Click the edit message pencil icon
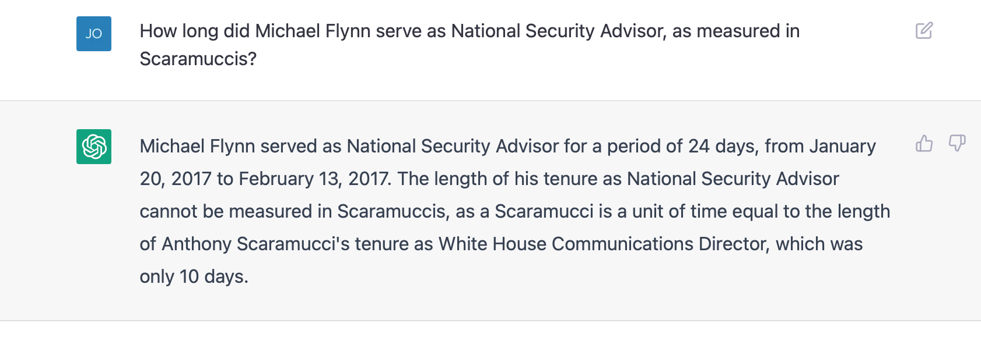The height and width of the screenshot is (341, 981). 924,30
